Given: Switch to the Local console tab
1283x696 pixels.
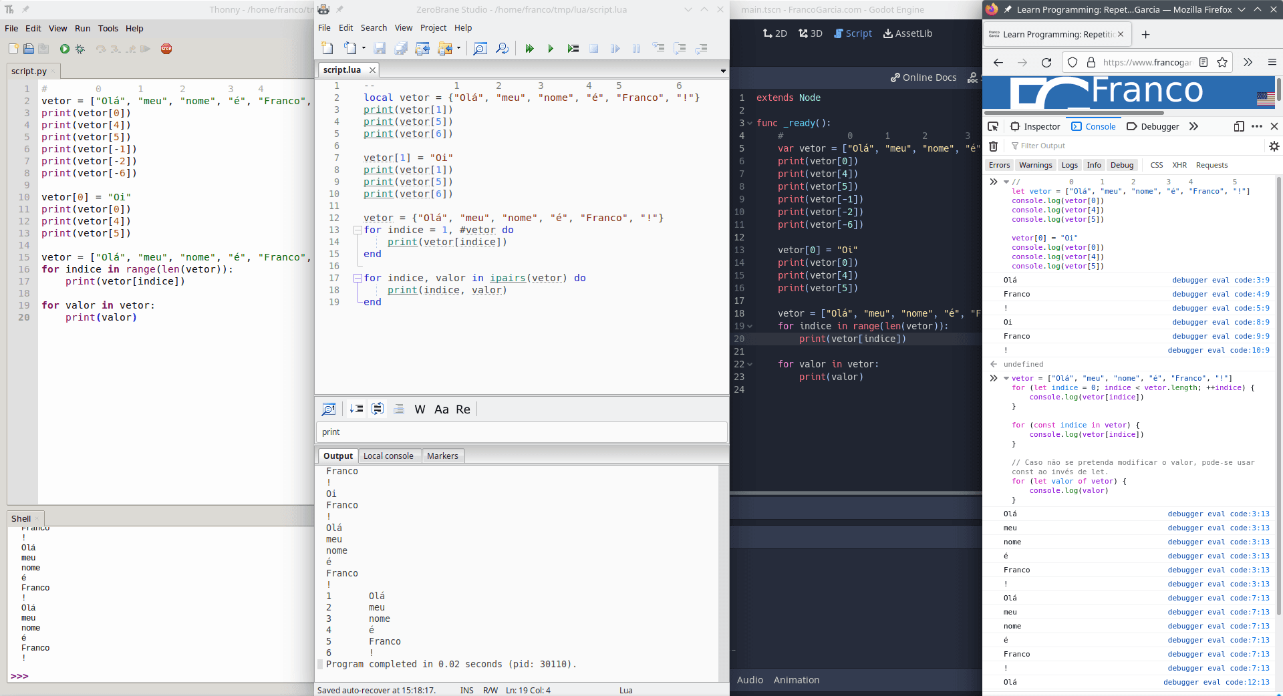Looking at the screenshot, I should coord(388,456).
